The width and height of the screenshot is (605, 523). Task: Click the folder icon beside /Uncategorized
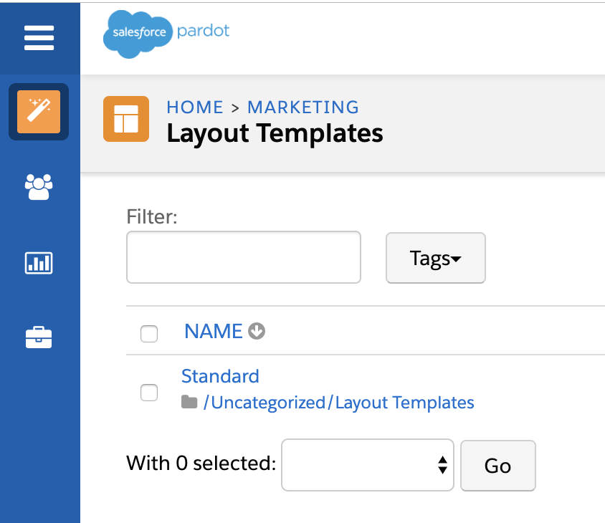(x=189, y=402)
